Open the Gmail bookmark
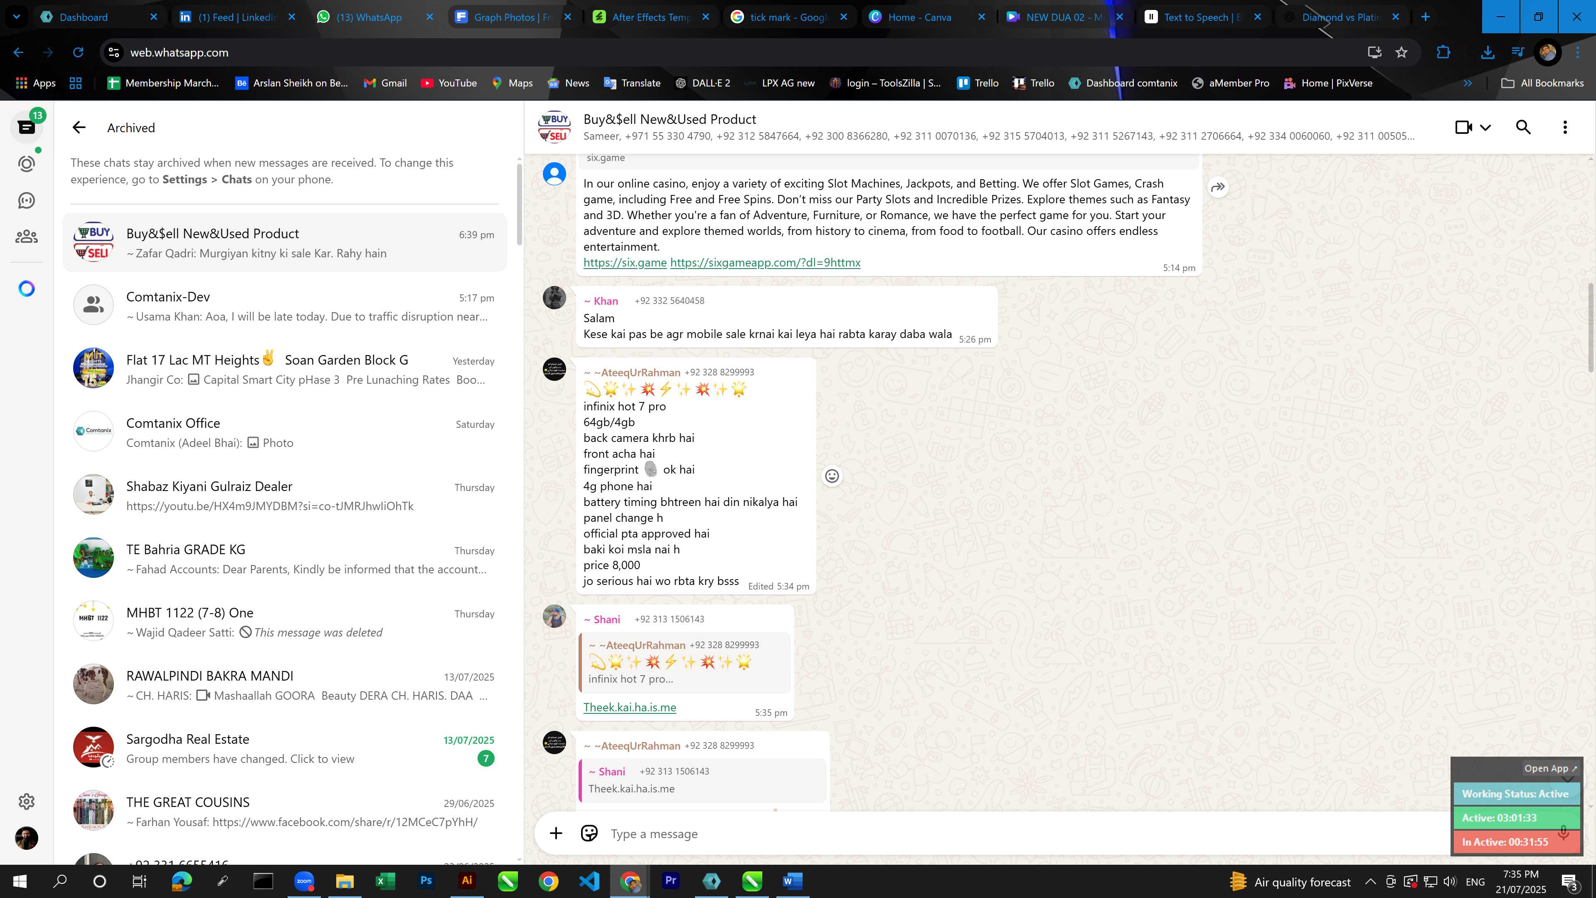1596x898 pixels. [385, 83]
